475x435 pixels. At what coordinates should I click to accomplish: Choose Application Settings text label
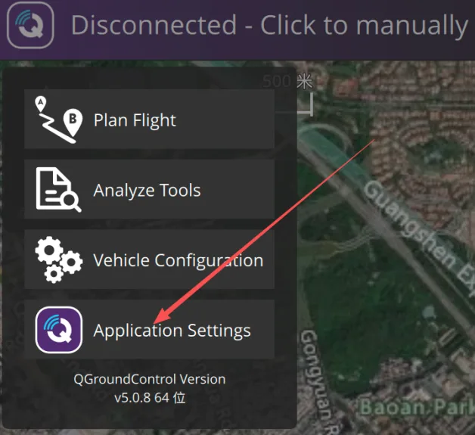click(x=172, y=331)
